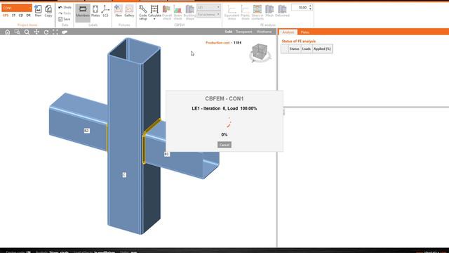Increase the deformation scale value

[310, 6]
